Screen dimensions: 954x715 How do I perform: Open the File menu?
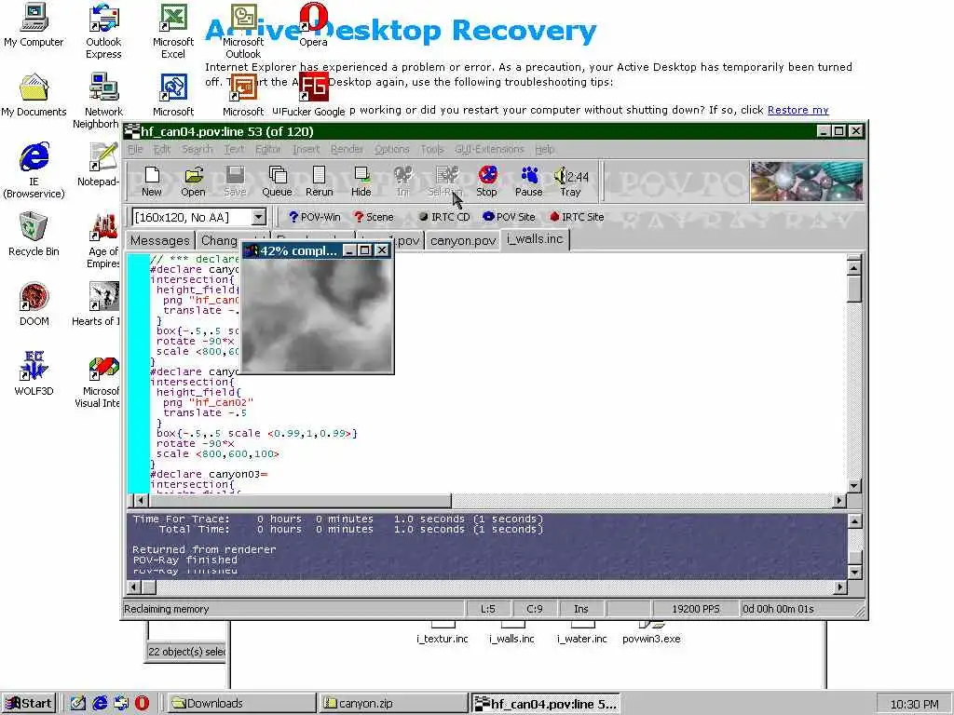(x=135, y=149)
